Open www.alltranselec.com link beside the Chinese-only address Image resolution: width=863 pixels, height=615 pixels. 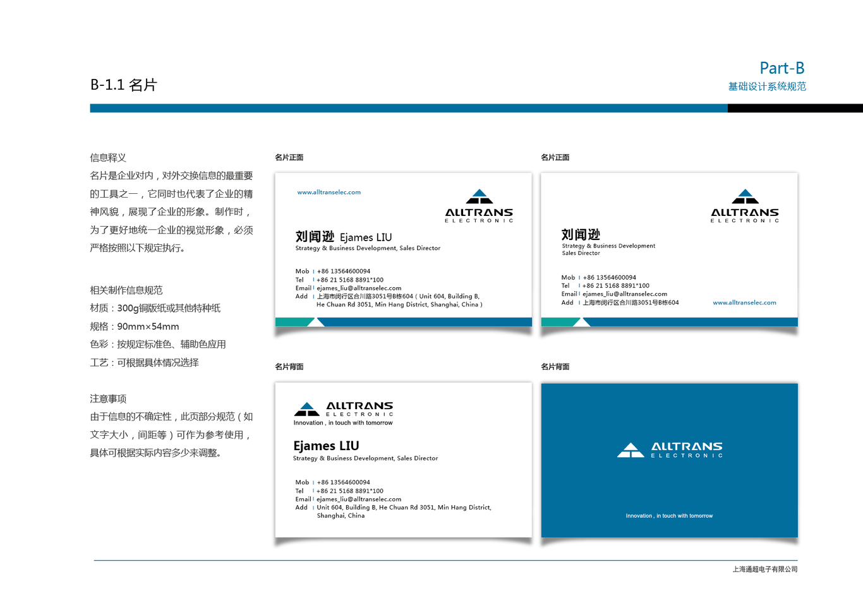(744, 302)
